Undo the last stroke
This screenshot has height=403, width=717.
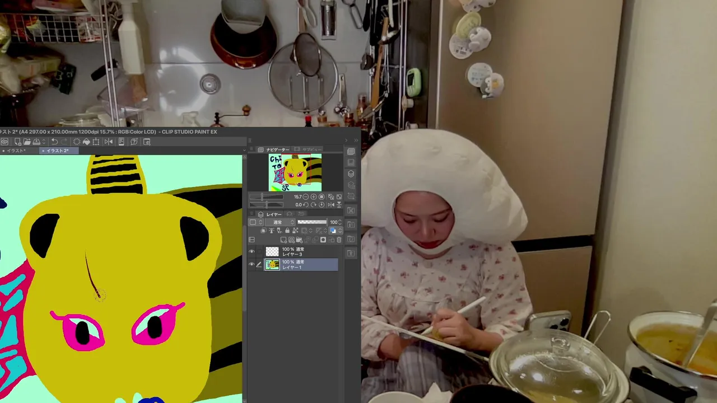click(54, 142)
